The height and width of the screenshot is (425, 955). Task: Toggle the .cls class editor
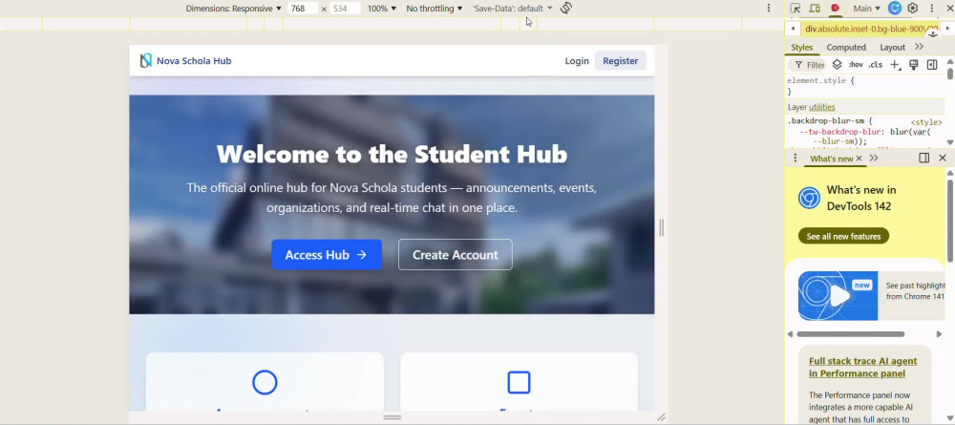[875, 65]
